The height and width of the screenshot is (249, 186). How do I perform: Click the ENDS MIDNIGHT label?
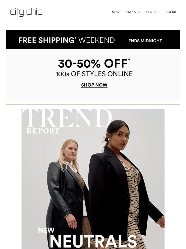145,41
